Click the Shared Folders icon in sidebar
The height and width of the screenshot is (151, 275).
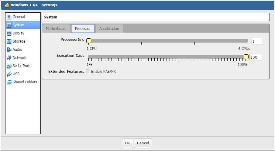pos(9,82)
